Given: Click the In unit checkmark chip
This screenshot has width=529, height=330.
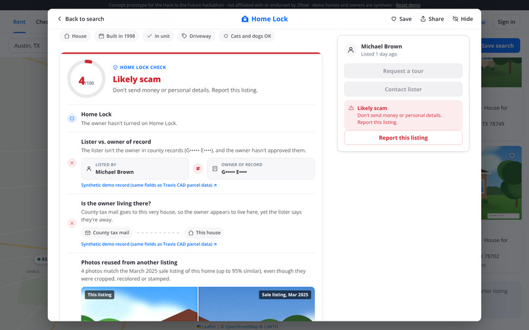Looking at the screenshot, I should click(158, 36).
